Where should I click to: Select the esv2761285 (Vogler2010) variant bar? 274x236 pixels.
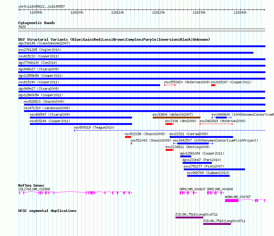pyautogui.click(x=136, y=53)
